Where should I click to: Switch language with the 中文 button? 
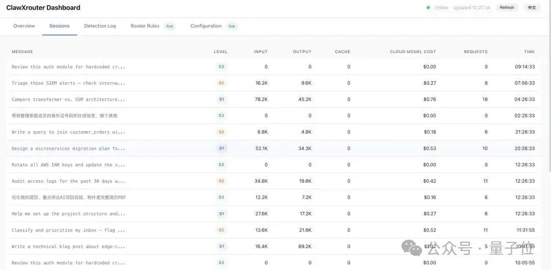(532, 8)
